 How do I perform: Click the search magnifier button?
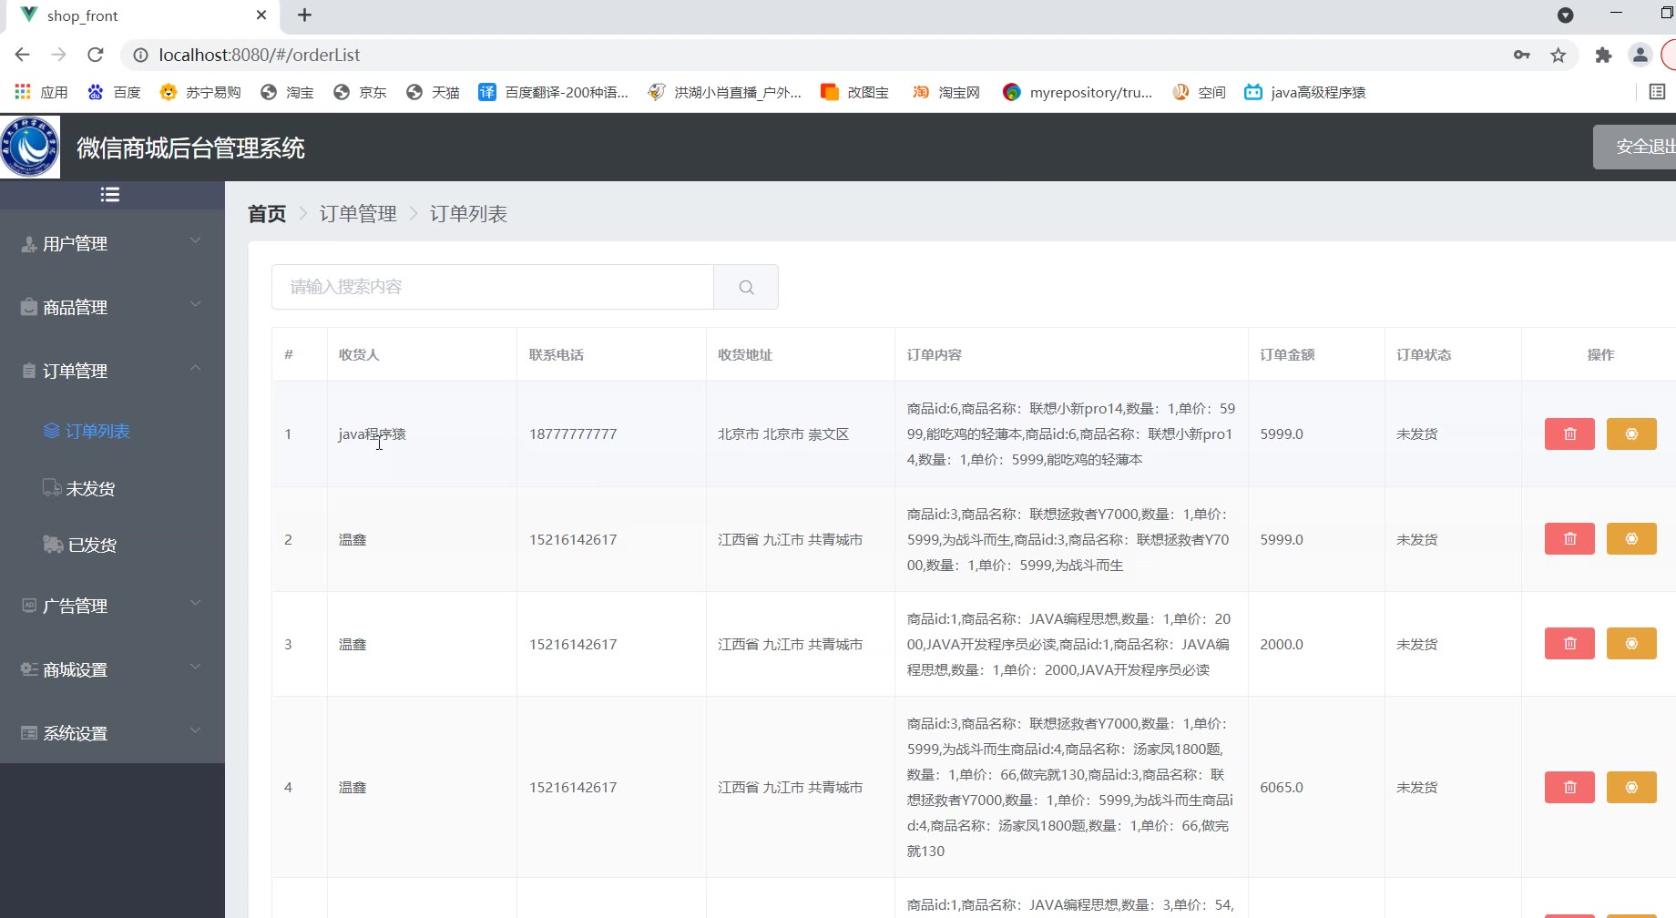click(746, 287)
